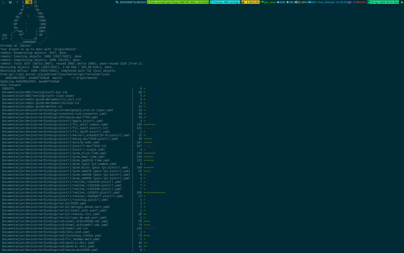404x253 pixels.
Task: Toggle the padlock icon at the top-right corner
Action: 401,2
